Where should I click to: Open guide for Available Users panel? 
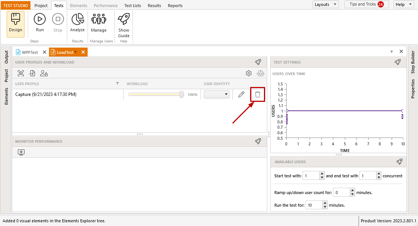(399, 161)
